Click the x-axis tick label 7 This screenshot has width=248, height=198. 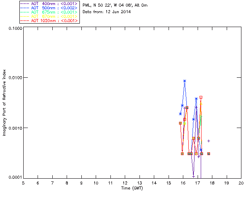click(52, 183)
